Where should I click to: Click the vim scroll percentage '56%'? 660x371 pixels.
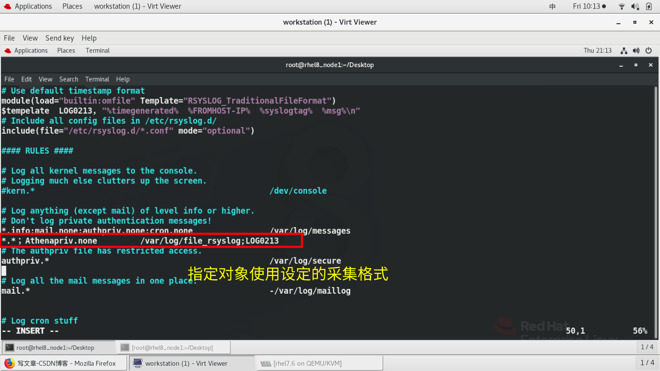pyautogui.click(x=640, y=331)
